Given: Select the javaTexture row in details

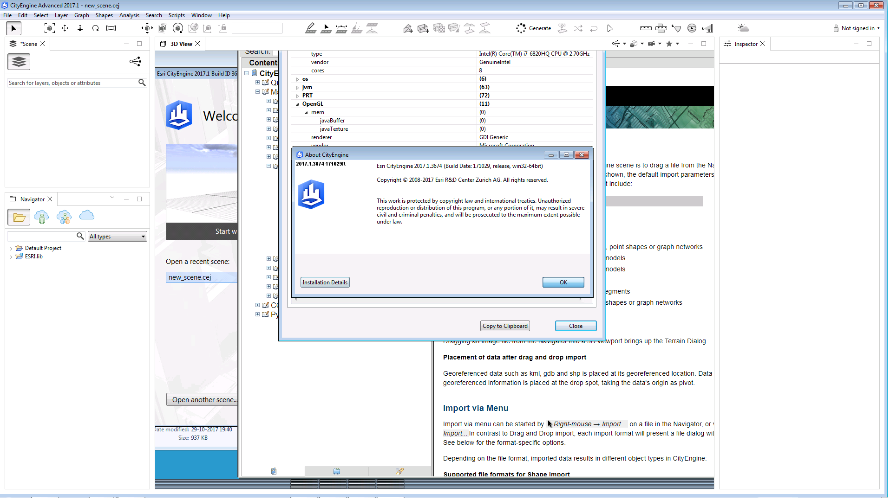Looking at the screenshot, I should point(442,129).
